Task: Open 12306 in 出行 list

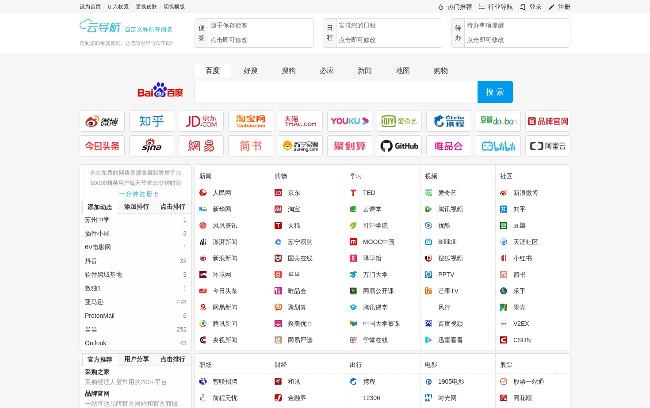Action: tap(371, 398)
